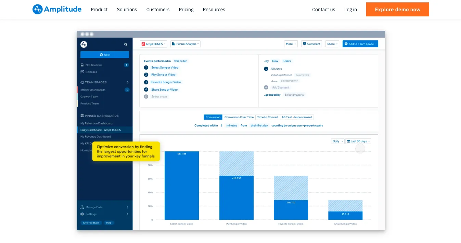Click the Log in link
This screenshot has height=243, width=461.
click(x=350, y=10)
